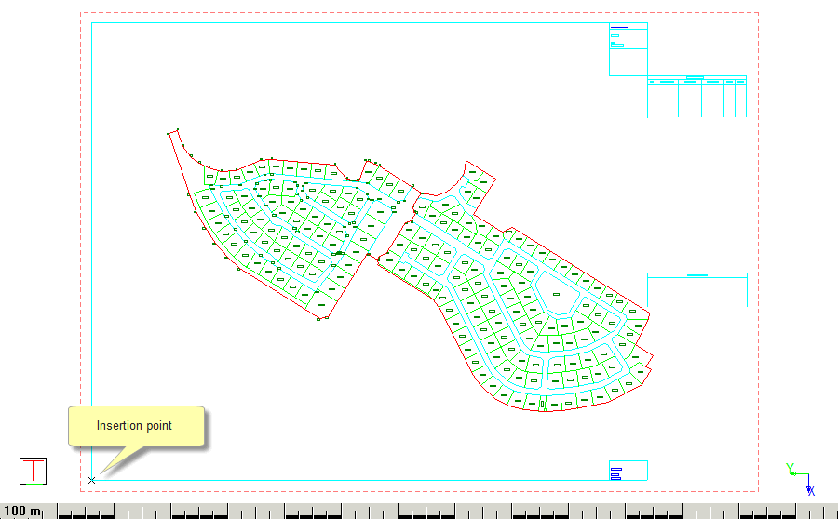Select the multi-column table below the title block
This screenshot has width=838, height=519.
[x=696, y=98]
